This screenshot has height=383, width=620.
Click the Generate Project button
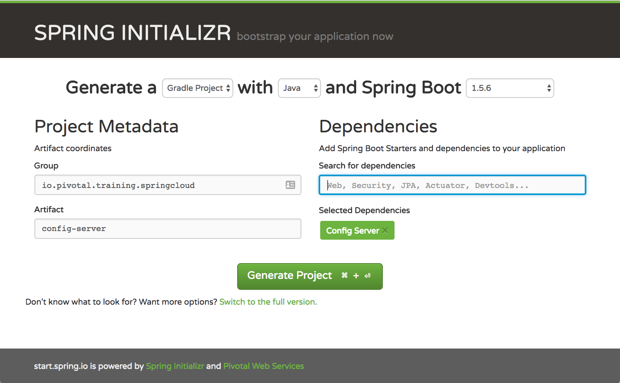[x=310, y=276]
